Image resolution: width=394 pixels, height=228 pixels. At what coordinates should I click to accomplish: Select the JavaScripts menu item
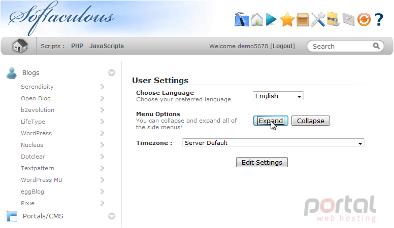click(x=107, y=46)
